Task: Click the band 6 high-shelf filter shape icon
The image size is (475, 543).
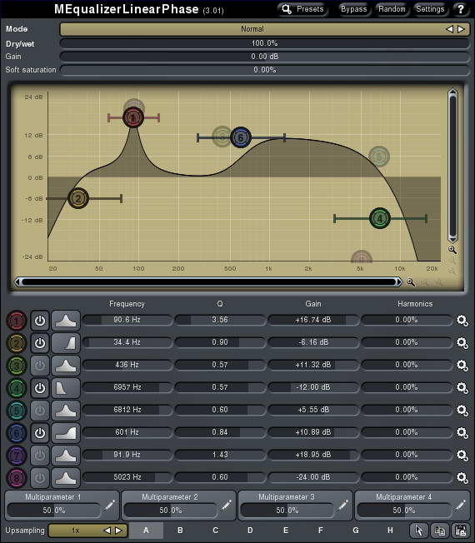Action: [66, 432]
